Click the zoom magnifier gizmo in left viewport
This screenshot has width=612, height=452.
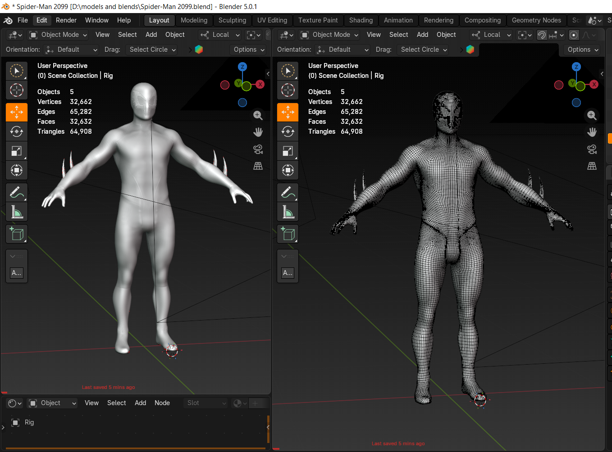pyautogui.click(x=258, y=115)
